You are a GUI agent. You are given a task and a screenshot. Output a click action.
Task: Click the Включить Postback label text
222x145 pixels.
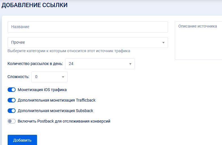pos(64,121)
